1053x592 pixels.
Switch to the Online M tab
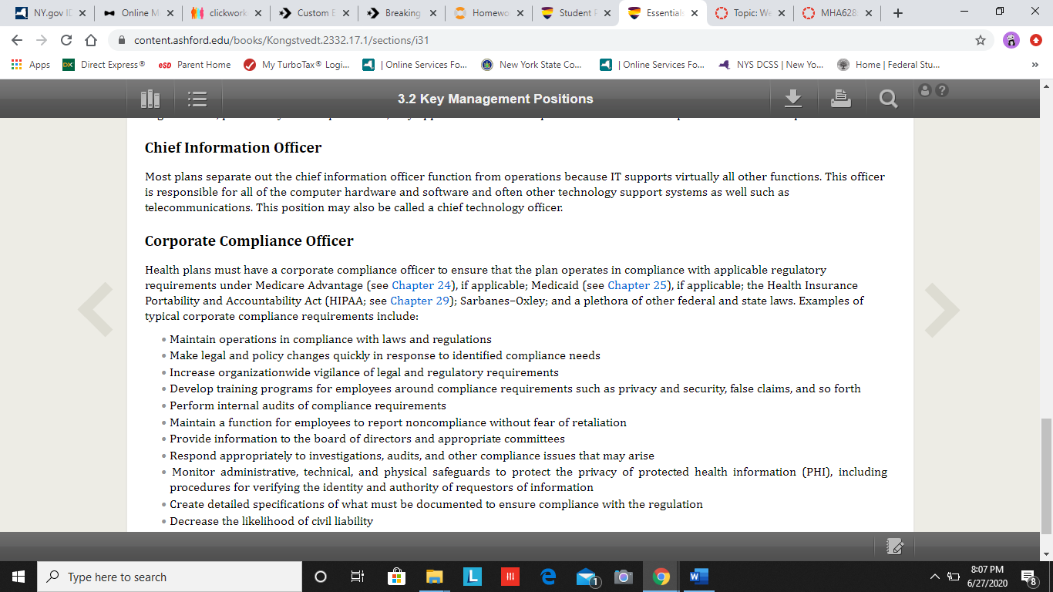(x=139, y=13)
